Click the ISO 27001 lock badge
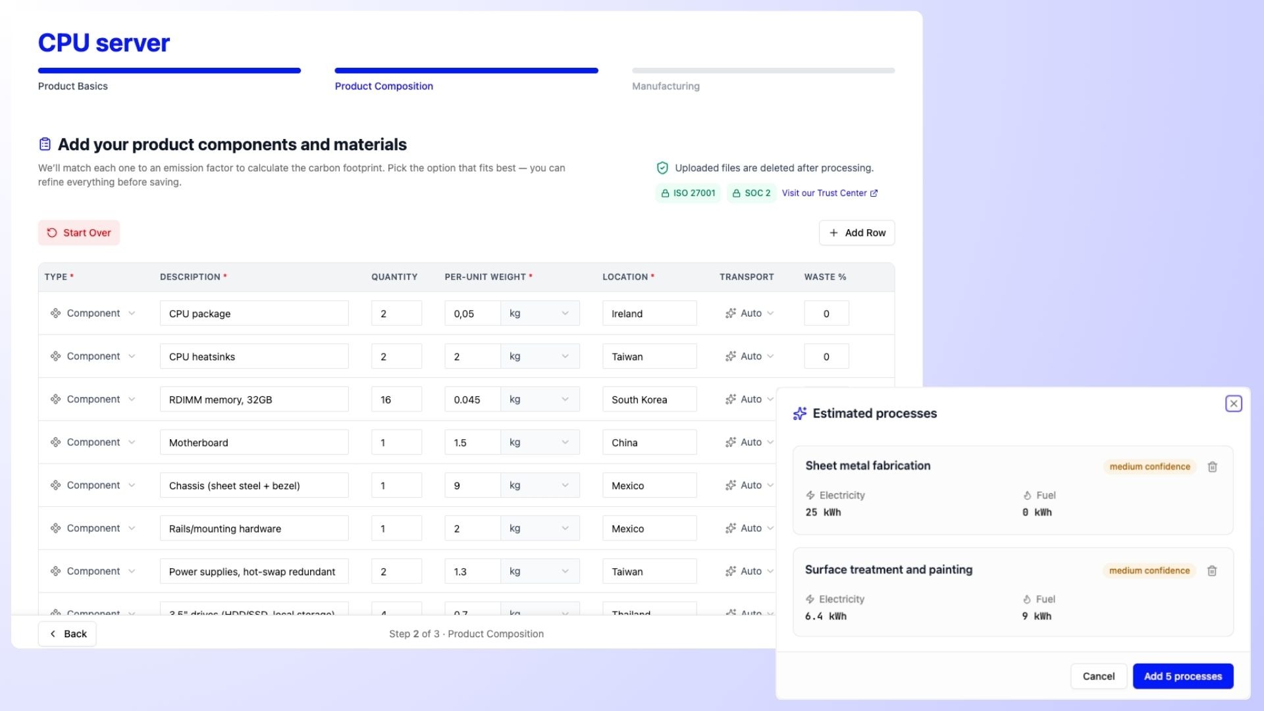The width and height of the screenshot is (1264, 711). pyautogui.click(x=688, y=193)
